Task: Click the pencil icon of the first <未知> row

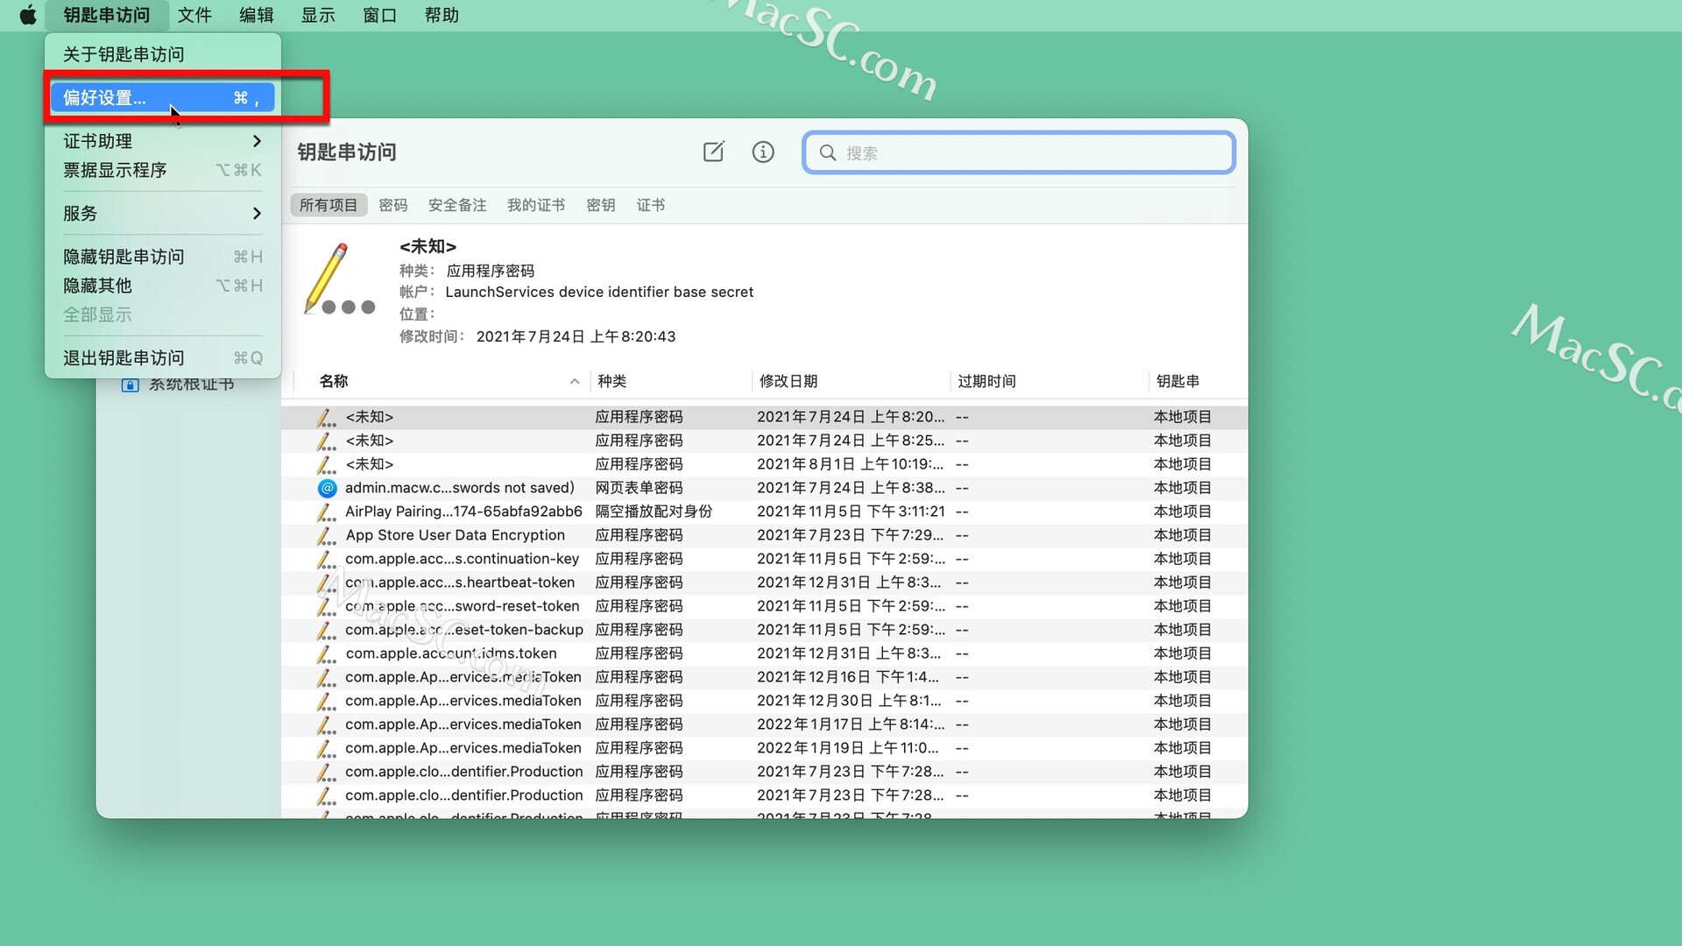Action: coord(326,418)
